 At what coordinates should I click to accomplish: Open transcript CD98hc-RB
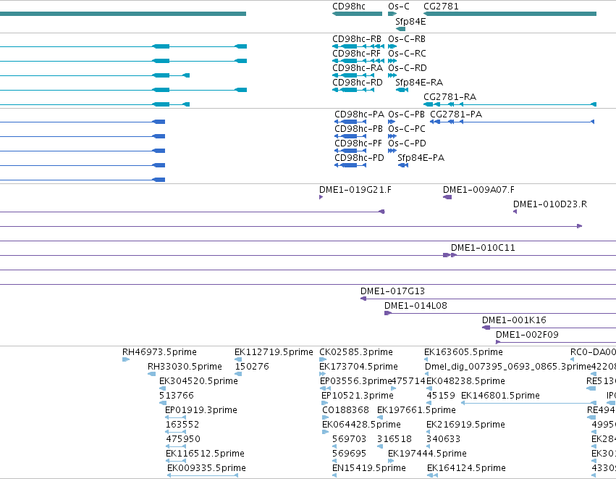tap(357, 39)
